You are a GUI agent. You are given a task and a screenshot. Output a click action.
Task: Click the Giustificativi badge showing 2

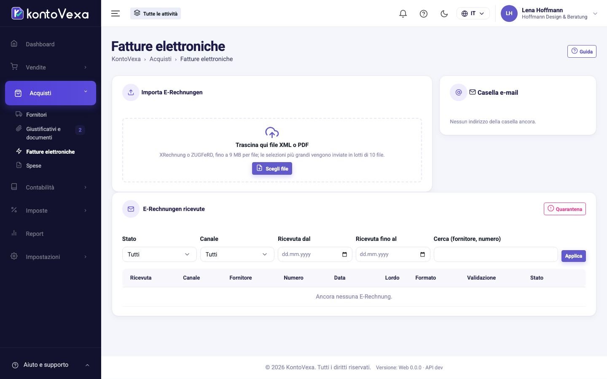click(80, 130)
